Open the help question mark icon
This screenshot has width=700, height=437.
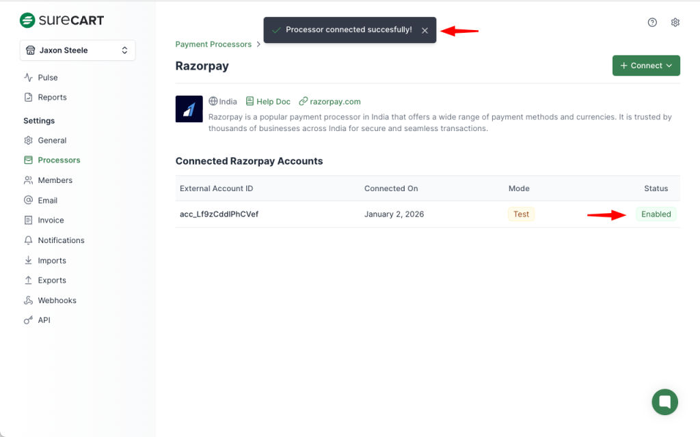(652, 23)
